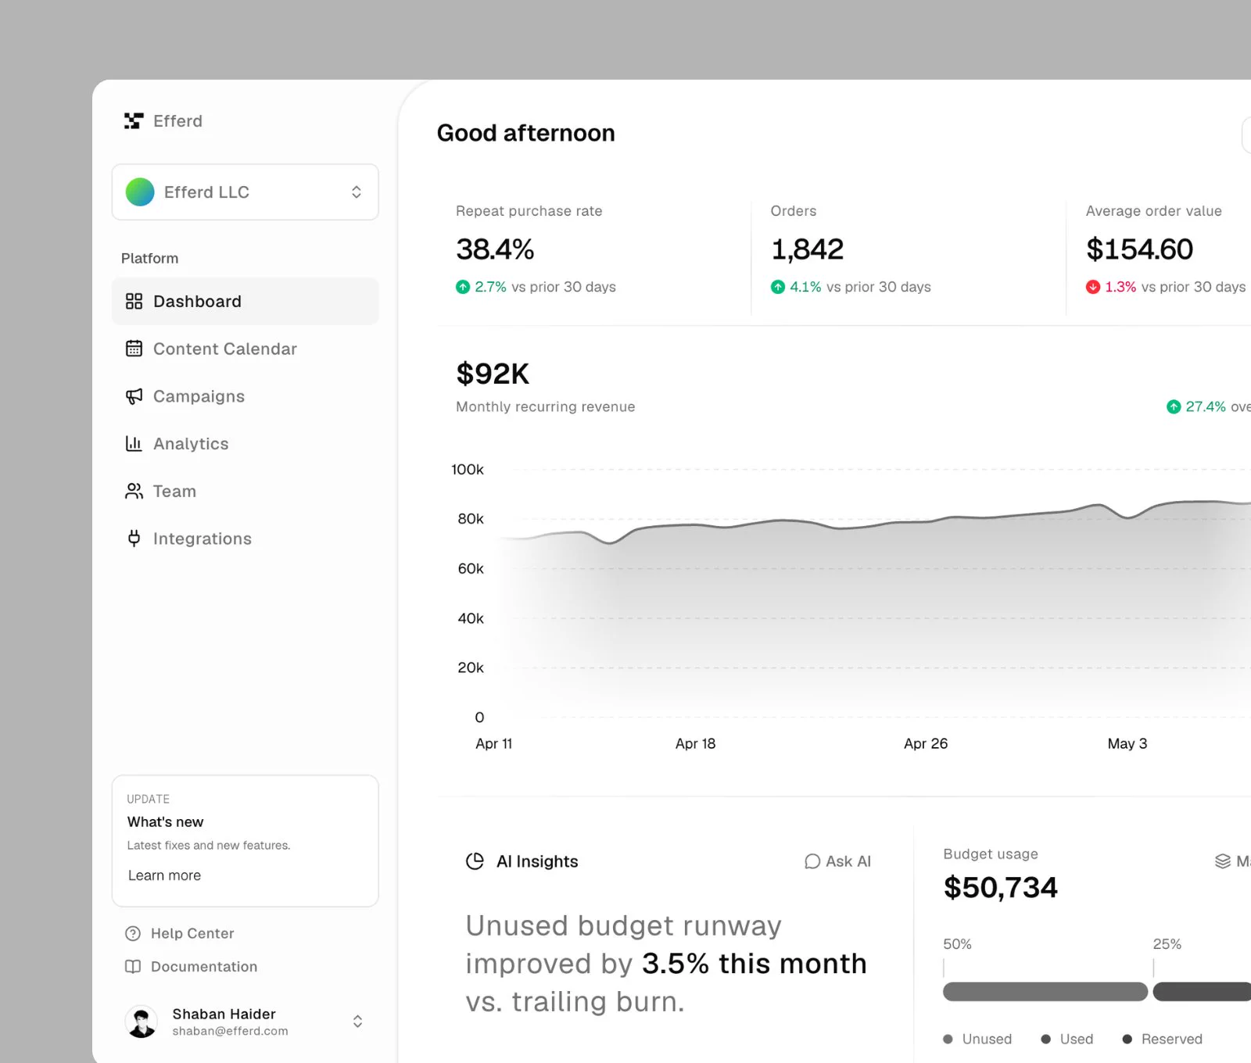
Task: Click the AI Insights pie chart icon
Action: 475,861
